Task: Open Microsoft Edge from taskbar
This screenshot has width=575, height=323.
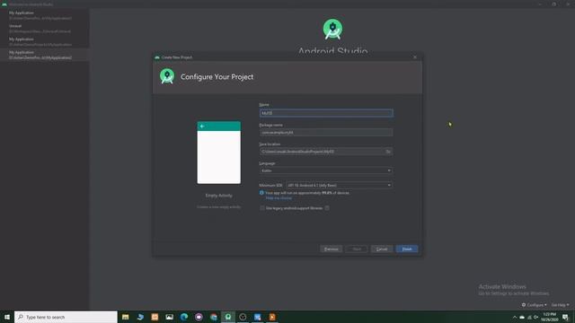Action: pos(184,317)
